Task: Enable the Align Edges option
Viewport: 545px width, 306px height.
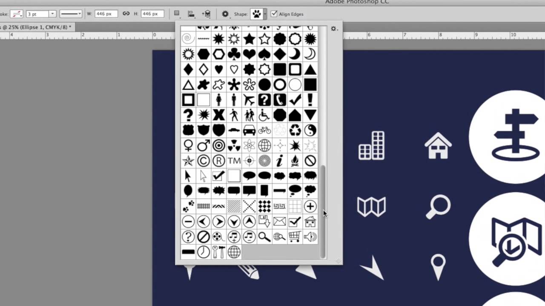Action: [x=273, y=14]
